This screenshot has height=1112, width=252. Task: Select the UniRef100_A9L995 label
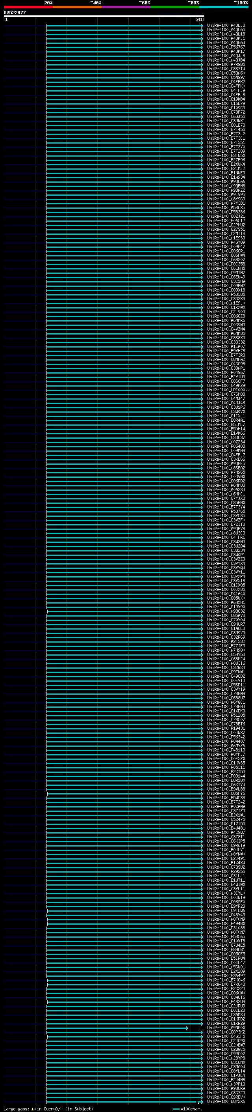pos(226,195)
